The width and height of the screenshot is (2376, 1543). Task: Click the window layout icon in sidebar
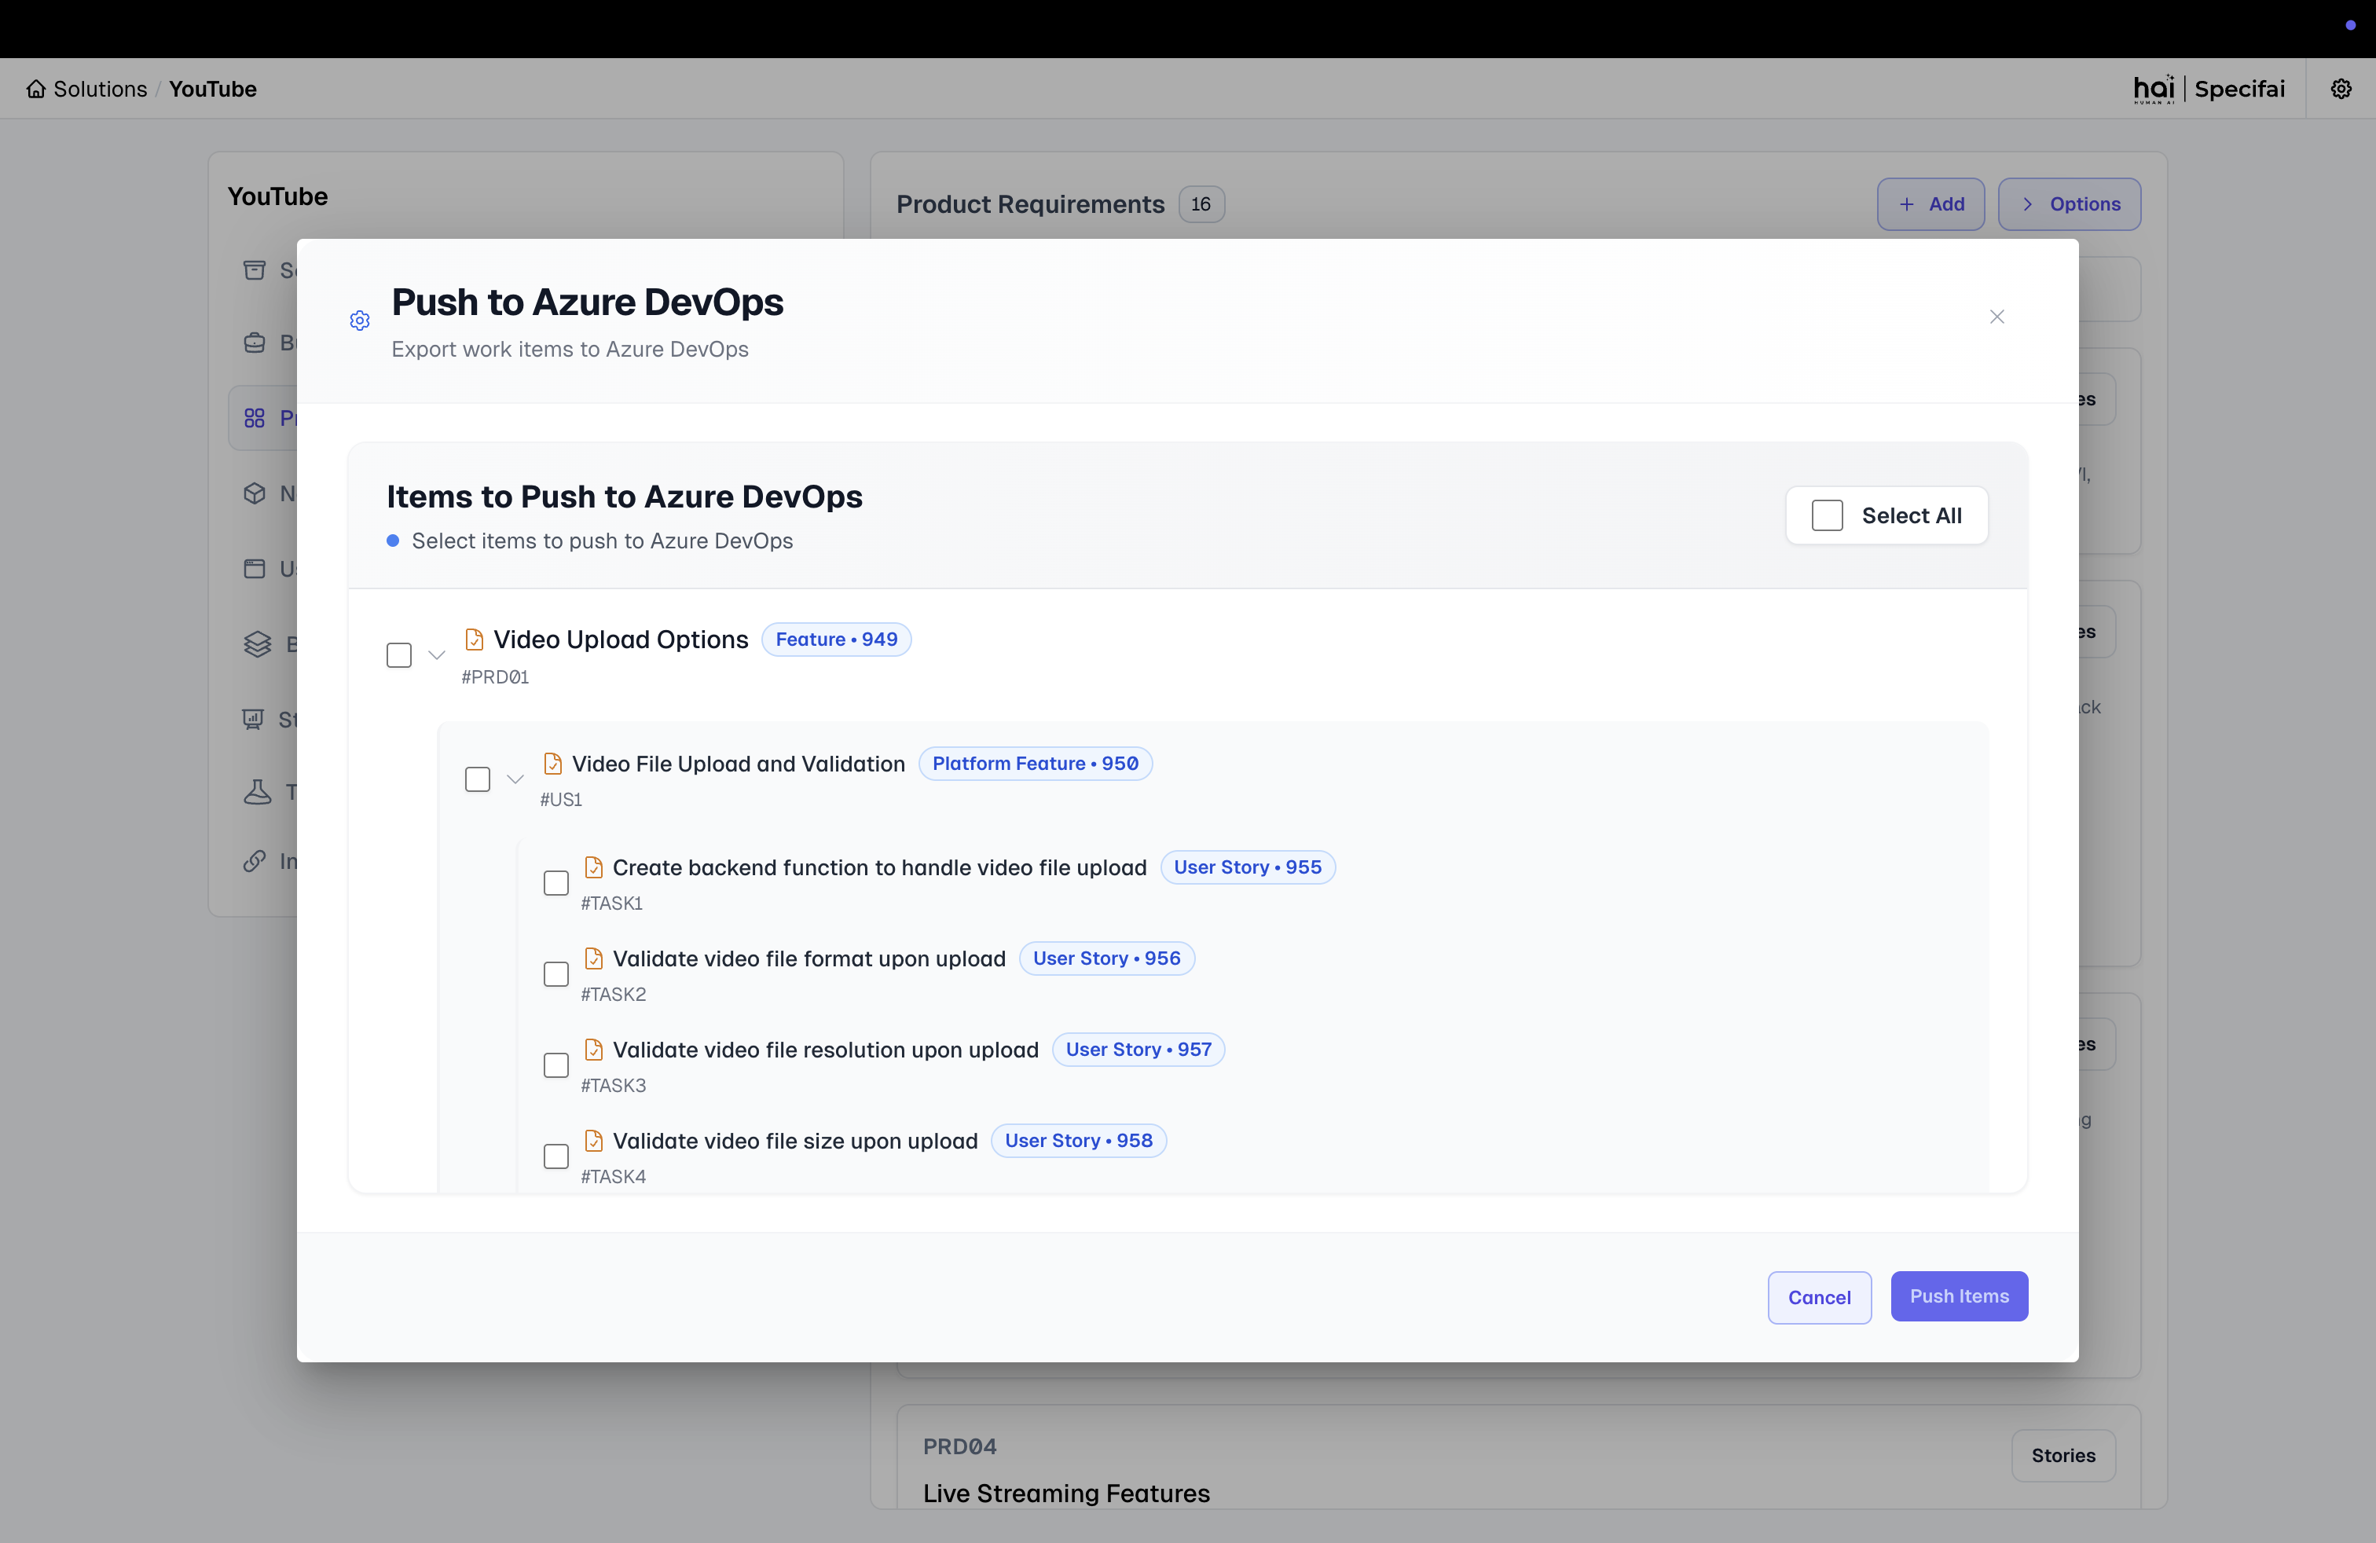255,568
